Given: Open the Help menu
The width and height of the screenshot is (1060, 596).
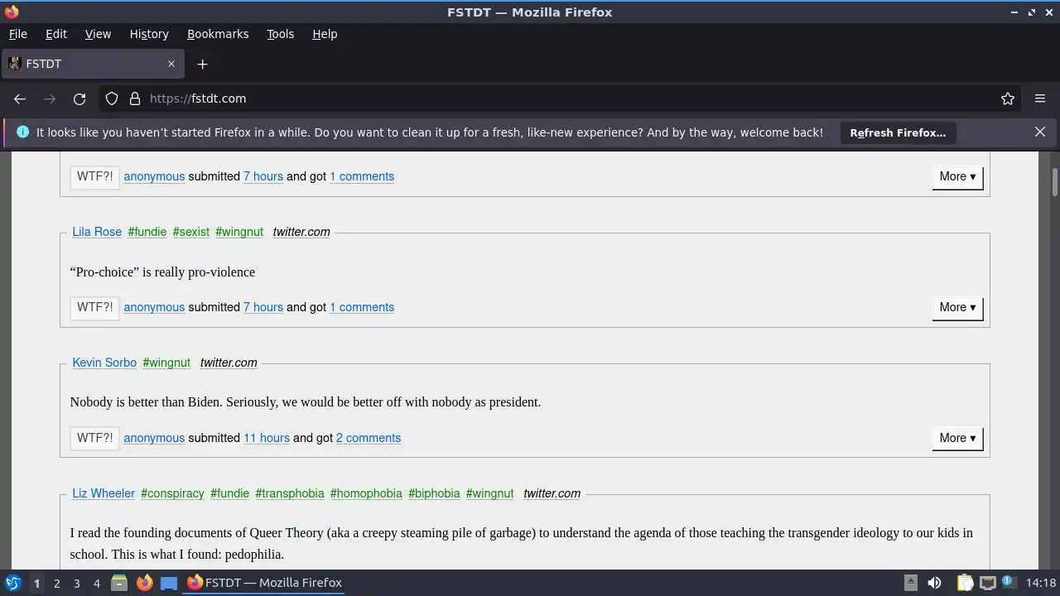Looking at the screenshot, I should tap(325, 34).
